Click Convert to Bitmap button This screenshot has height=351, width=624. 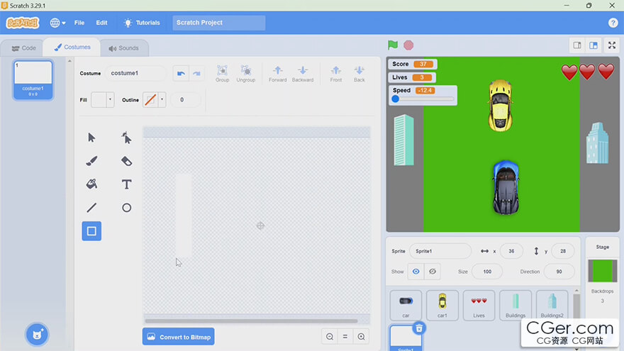[x=178, y=337]
